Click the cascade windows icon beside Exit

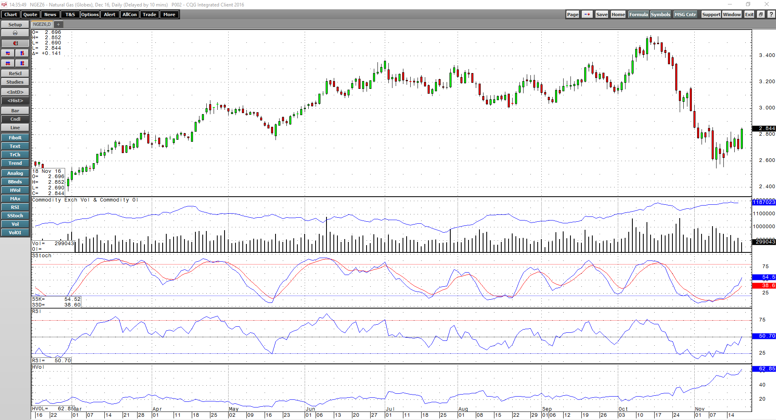pos(761,15)
